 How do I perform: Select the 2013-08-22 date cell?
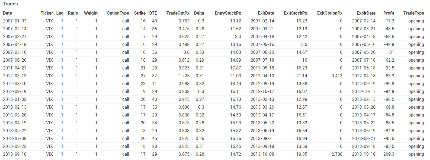point(15,146)
